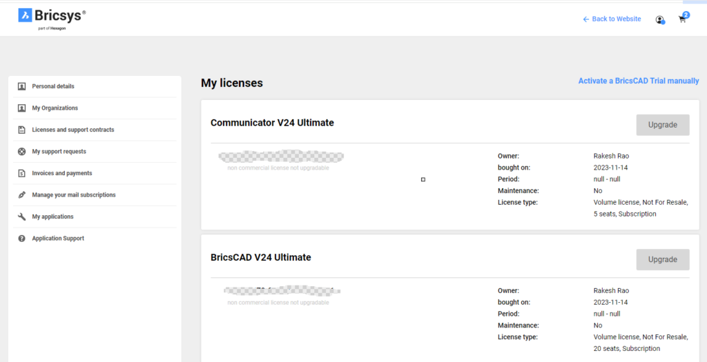Click the blurred BricsCAD license key
The height and width of the screenshot is (362, 707).
click(282, 291)
